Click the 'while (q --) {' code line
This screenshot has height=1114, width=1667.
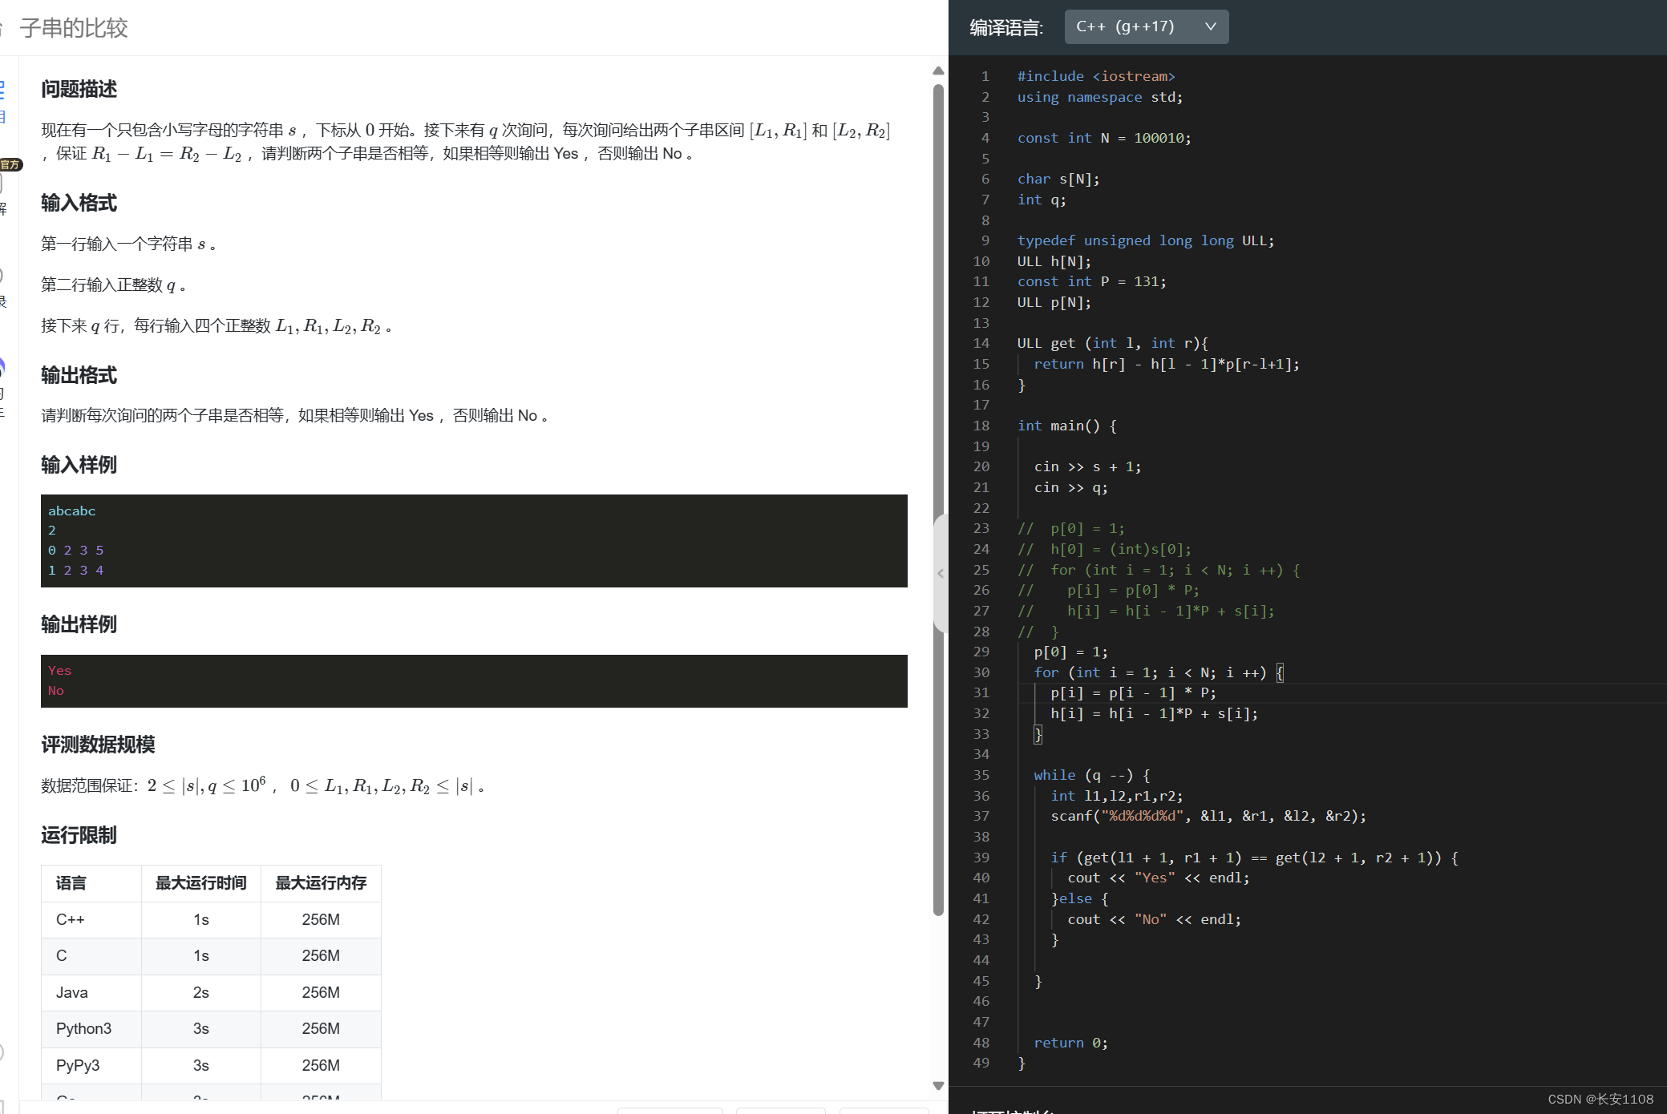click(x=1091, y=775)
